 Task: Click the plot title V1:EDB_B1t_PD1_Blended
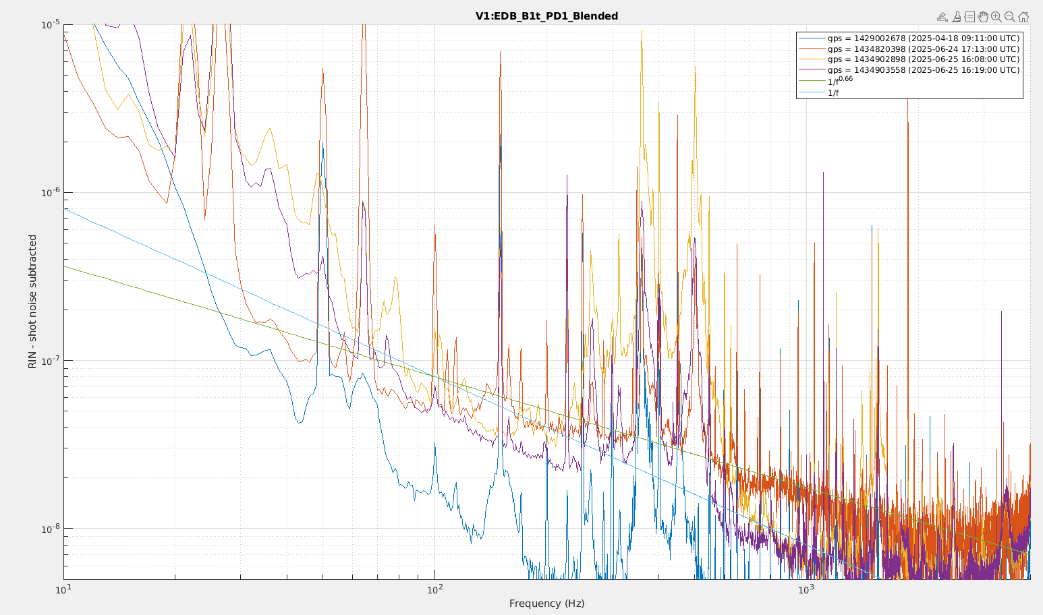click(x=546, y=16)
